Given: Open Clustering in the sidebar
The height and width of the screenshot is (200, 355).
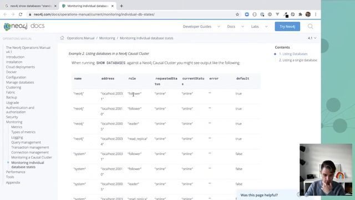Looking at the screenshot, I should tap(13, 87).
